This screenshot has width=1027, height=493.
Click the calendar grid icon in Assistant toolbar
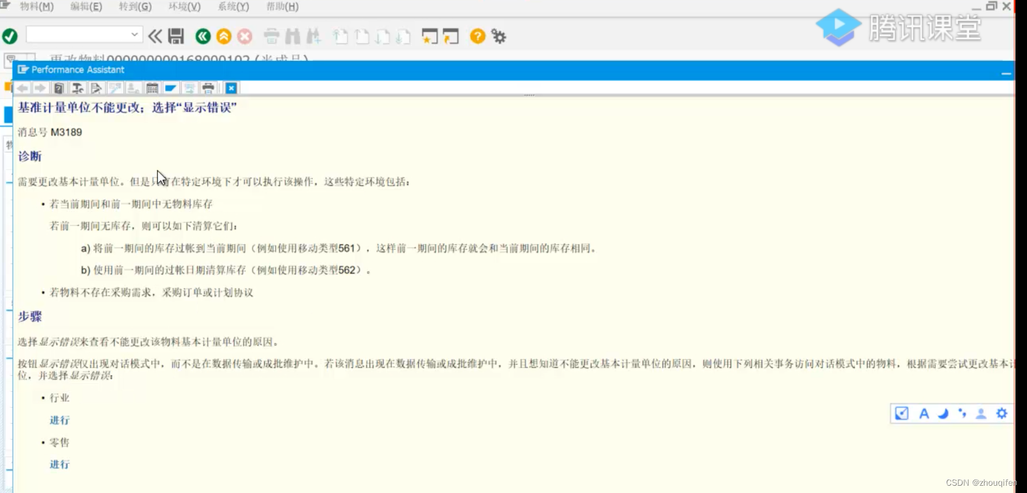click(x=152, y=88)
